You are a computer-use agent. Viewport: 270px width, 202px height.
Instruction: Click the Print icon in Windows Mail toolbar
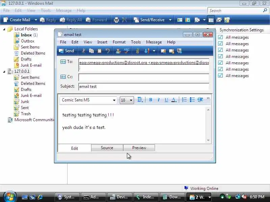tap(116, 20)
